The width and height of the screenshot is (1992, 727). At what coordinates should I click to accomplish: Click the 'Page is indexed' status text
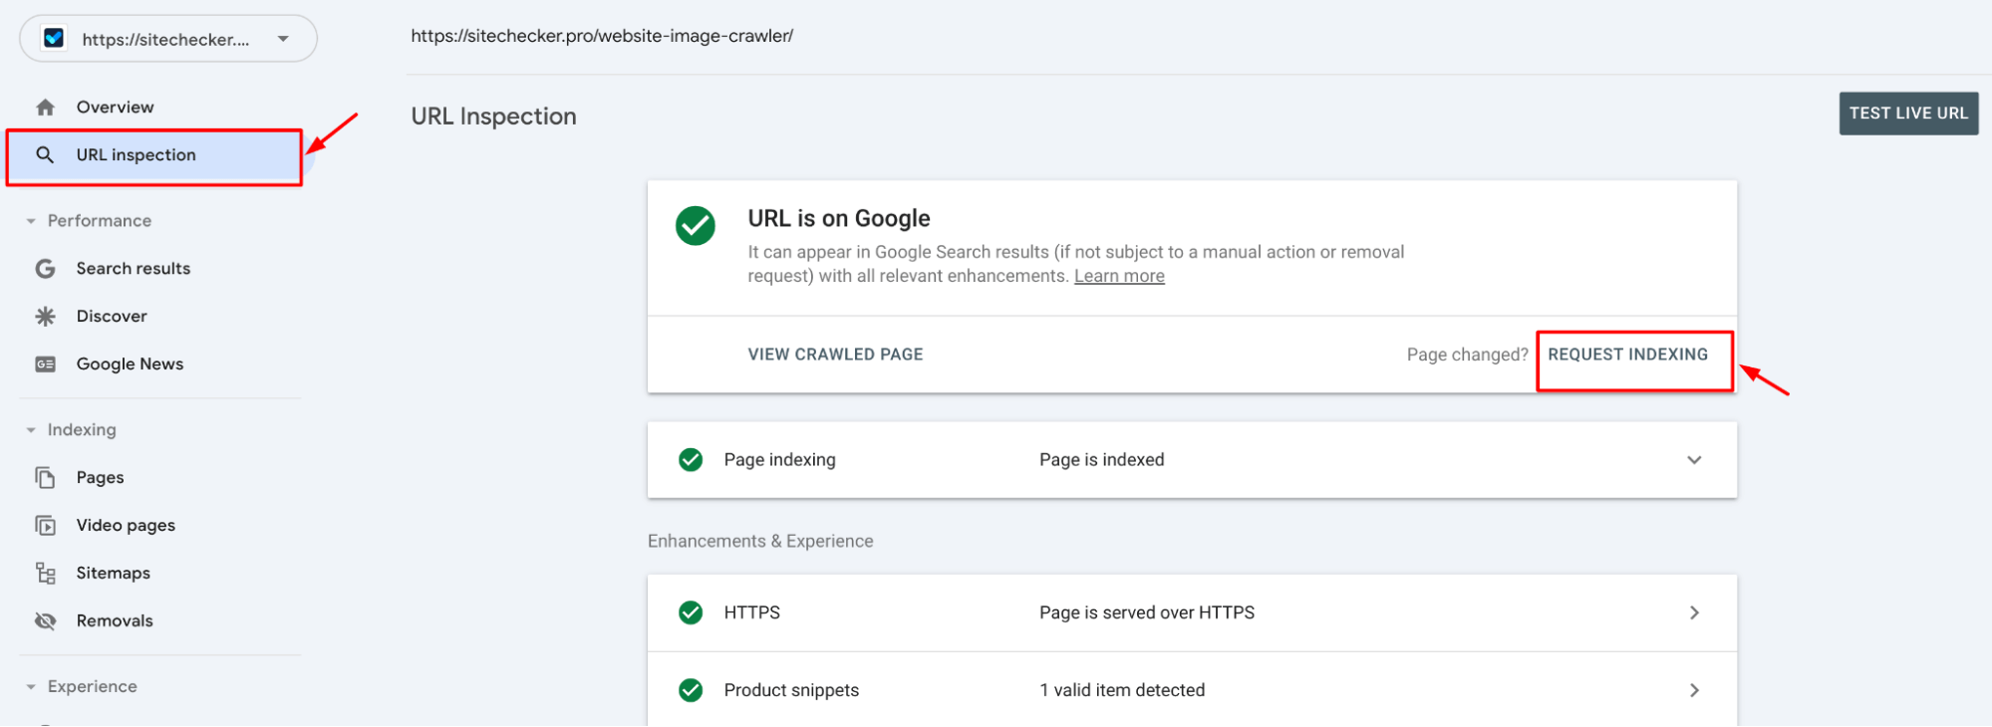click(1101, 459)
